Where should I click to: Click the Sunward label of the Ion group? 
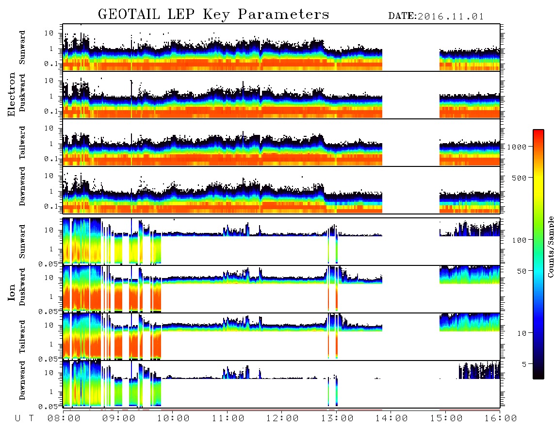click(x=22, y=242)
